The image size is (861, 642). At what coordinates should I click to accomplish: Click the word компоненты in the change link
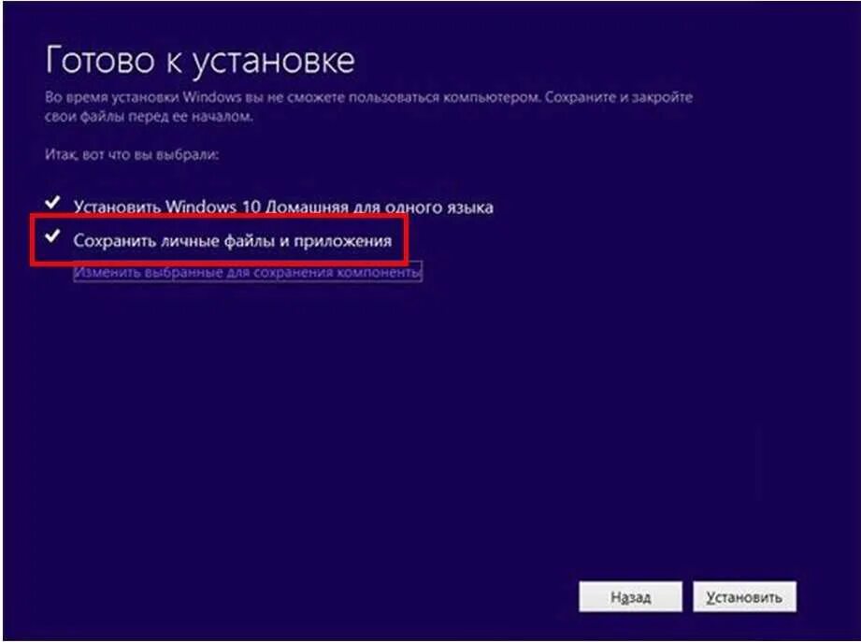(x=379, y=272)
